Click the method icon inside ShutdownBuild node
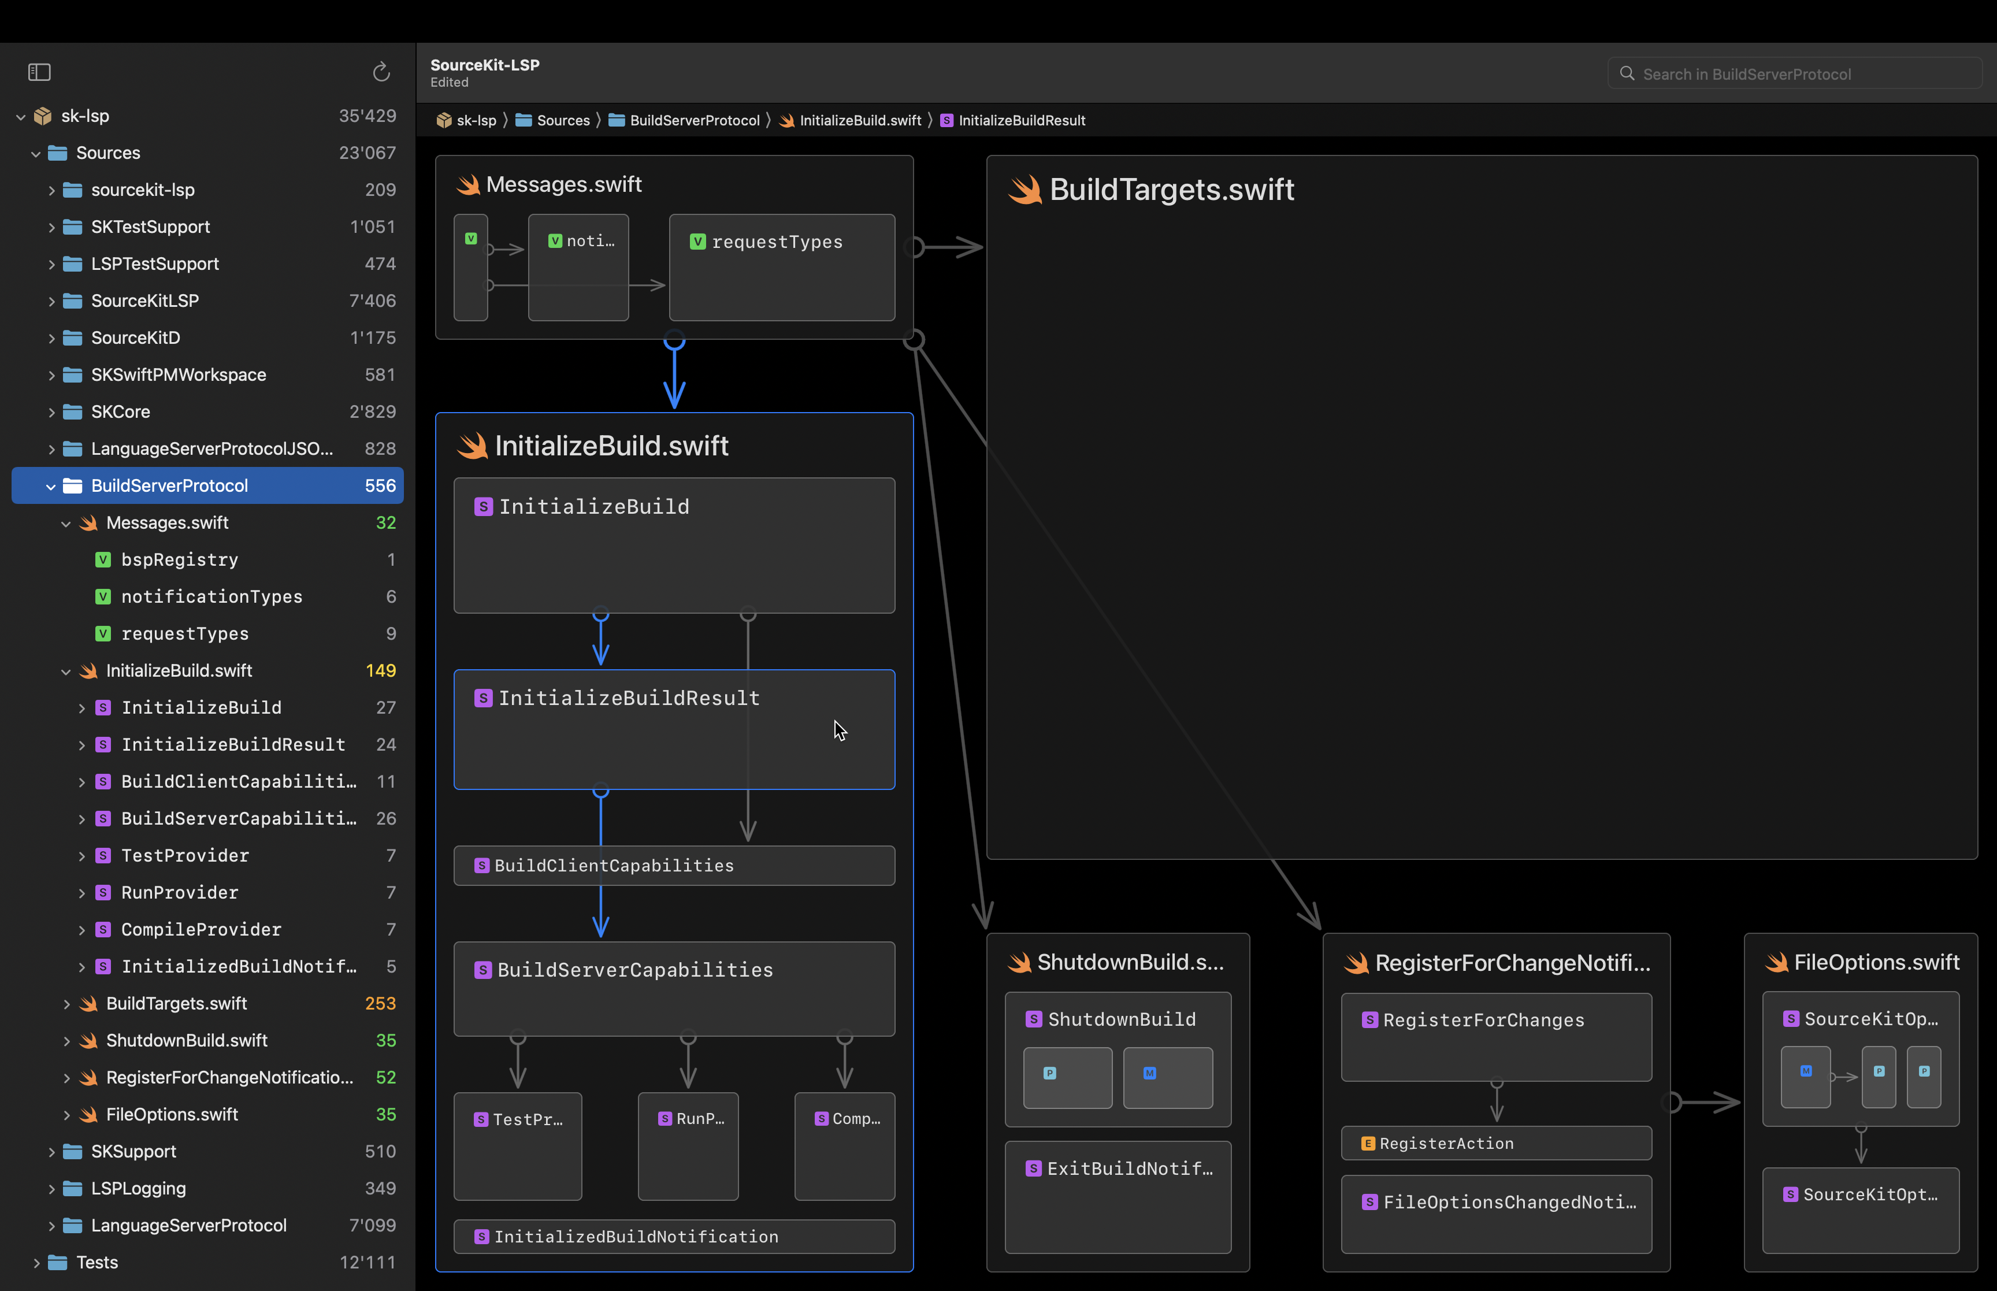This screenshot has width=1997, height=1291. coord(1150,1073)
